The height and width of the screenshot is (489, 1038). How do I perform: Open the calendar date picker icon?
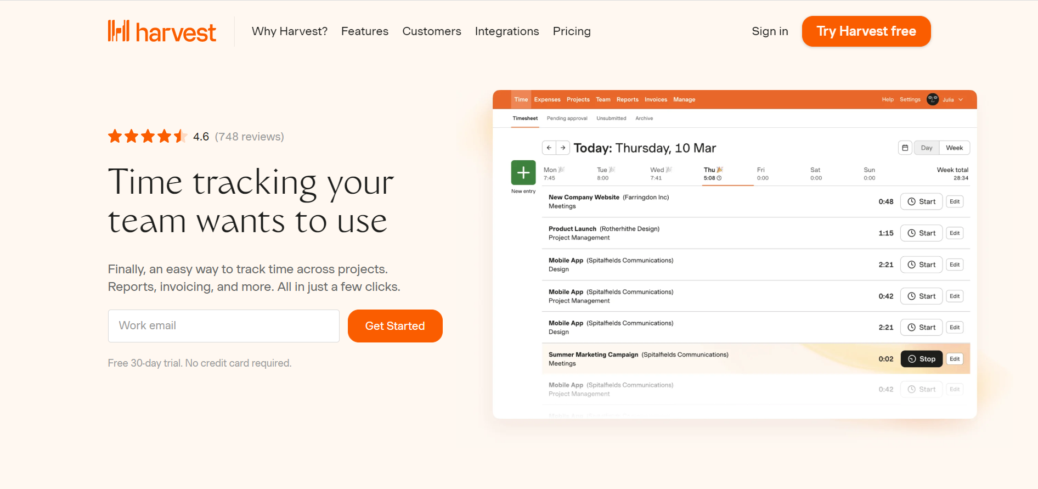[905, 148]
